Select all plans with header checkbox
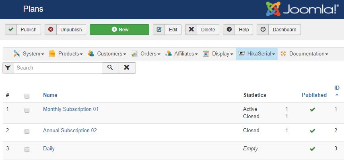 click(x=27, y=96)
